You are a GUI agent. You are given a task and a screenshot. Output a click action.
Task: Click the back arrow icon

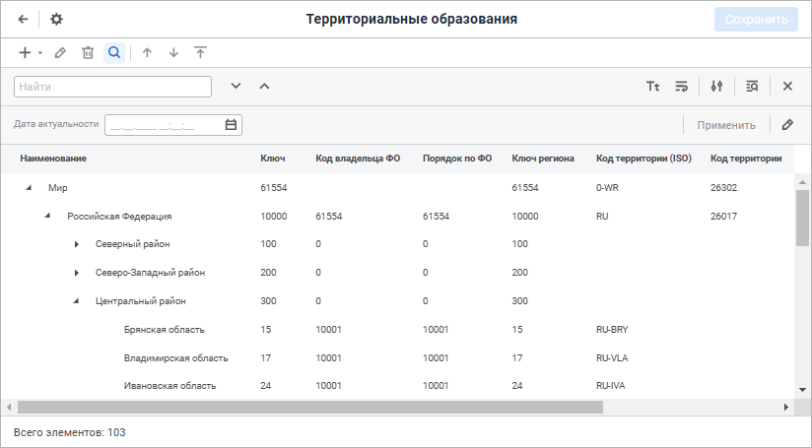tap(24, 20)
